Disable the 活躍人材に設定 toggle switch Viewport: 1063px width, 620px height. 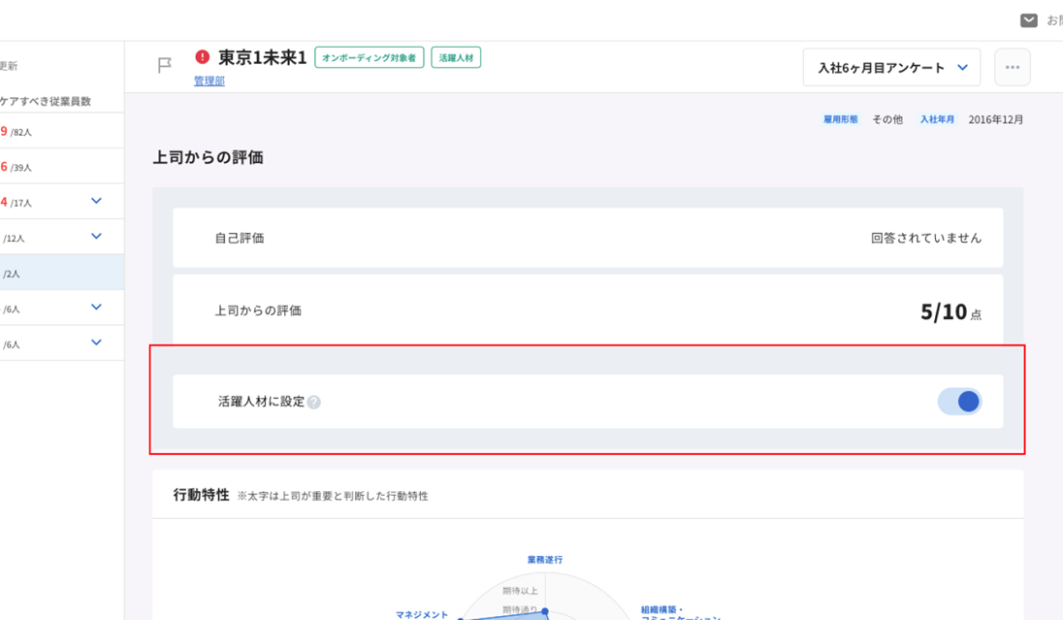(959, 401)
